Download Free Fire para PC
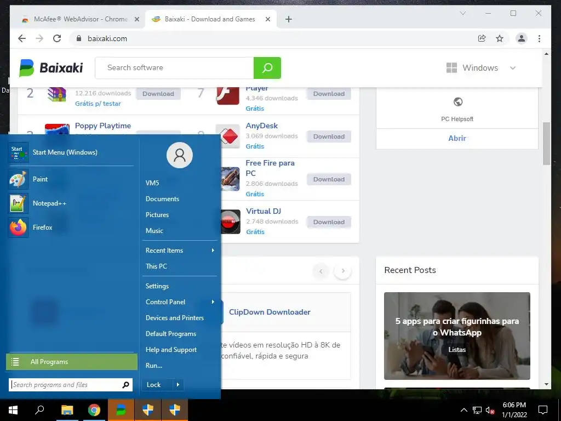 tap(329, 179)
